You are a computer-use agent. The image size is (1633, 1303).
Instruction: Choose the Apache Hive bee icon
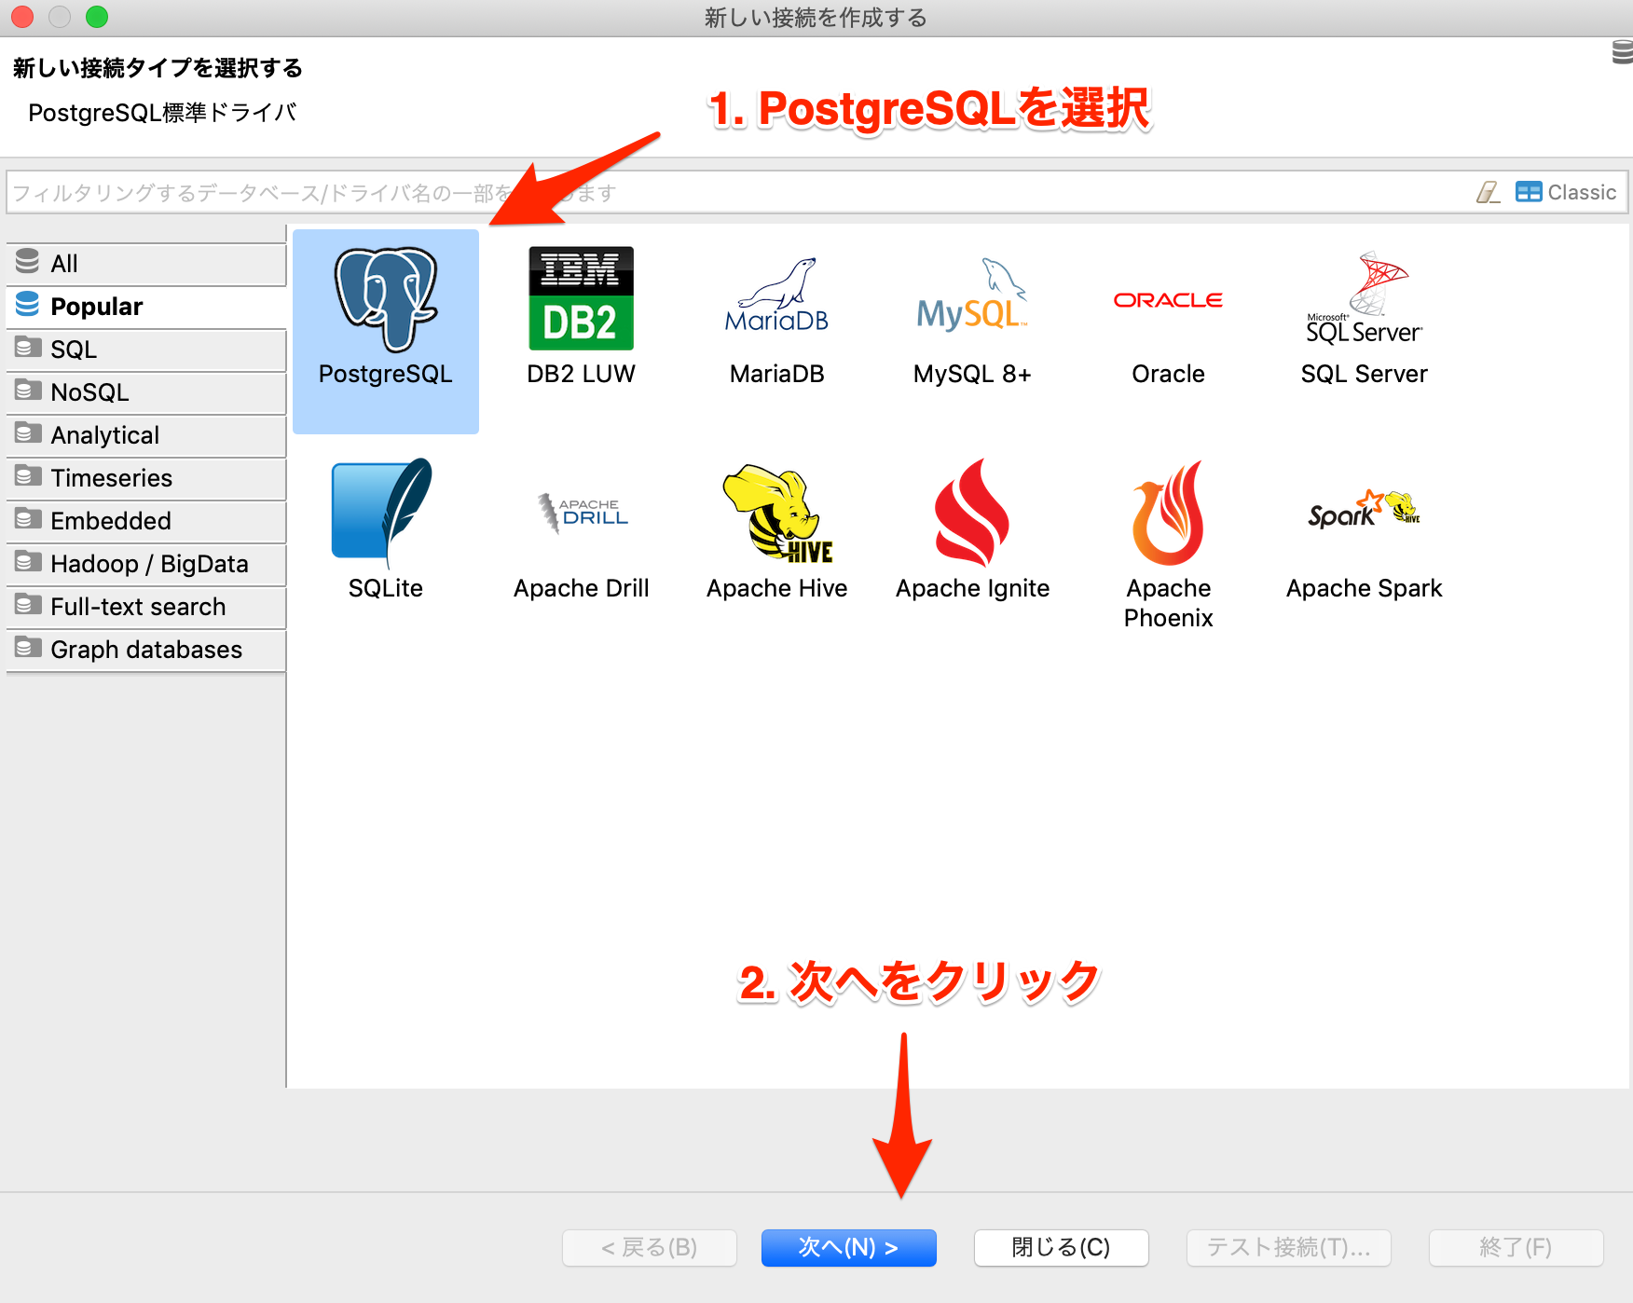(779, 514)
